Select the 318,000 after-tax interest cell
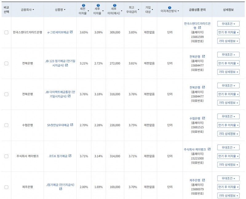This screenshot has width=246, height=199. 115,94
